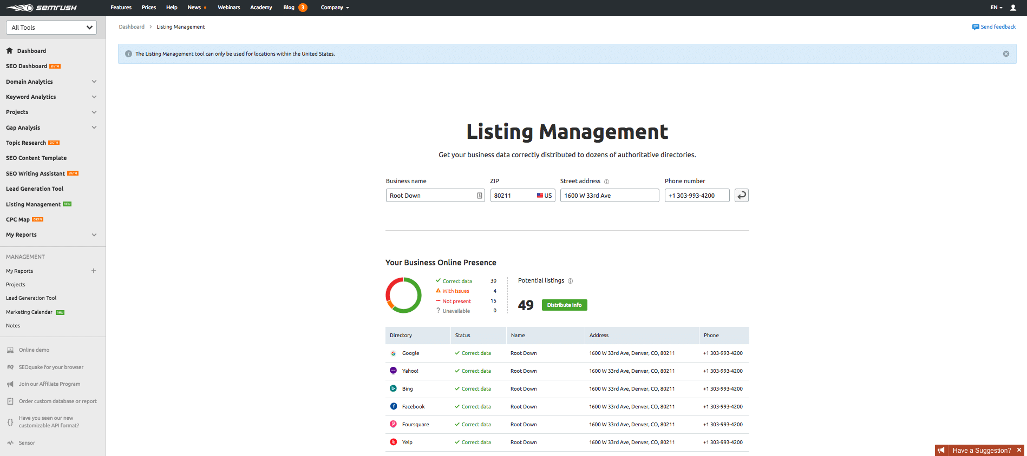Close the United States info banner
Viewport: 1027px width, 456px height.
click(x=1006, y=54)
